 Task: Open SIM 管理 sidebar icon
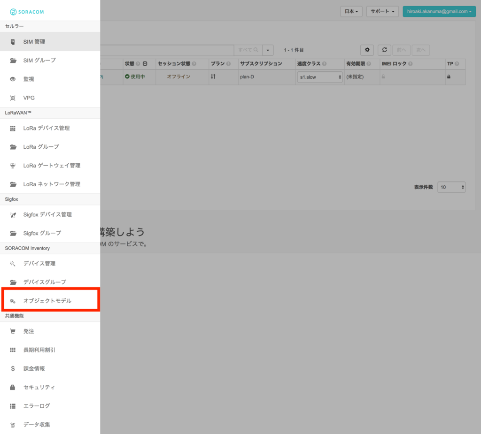tap(13, 42)
